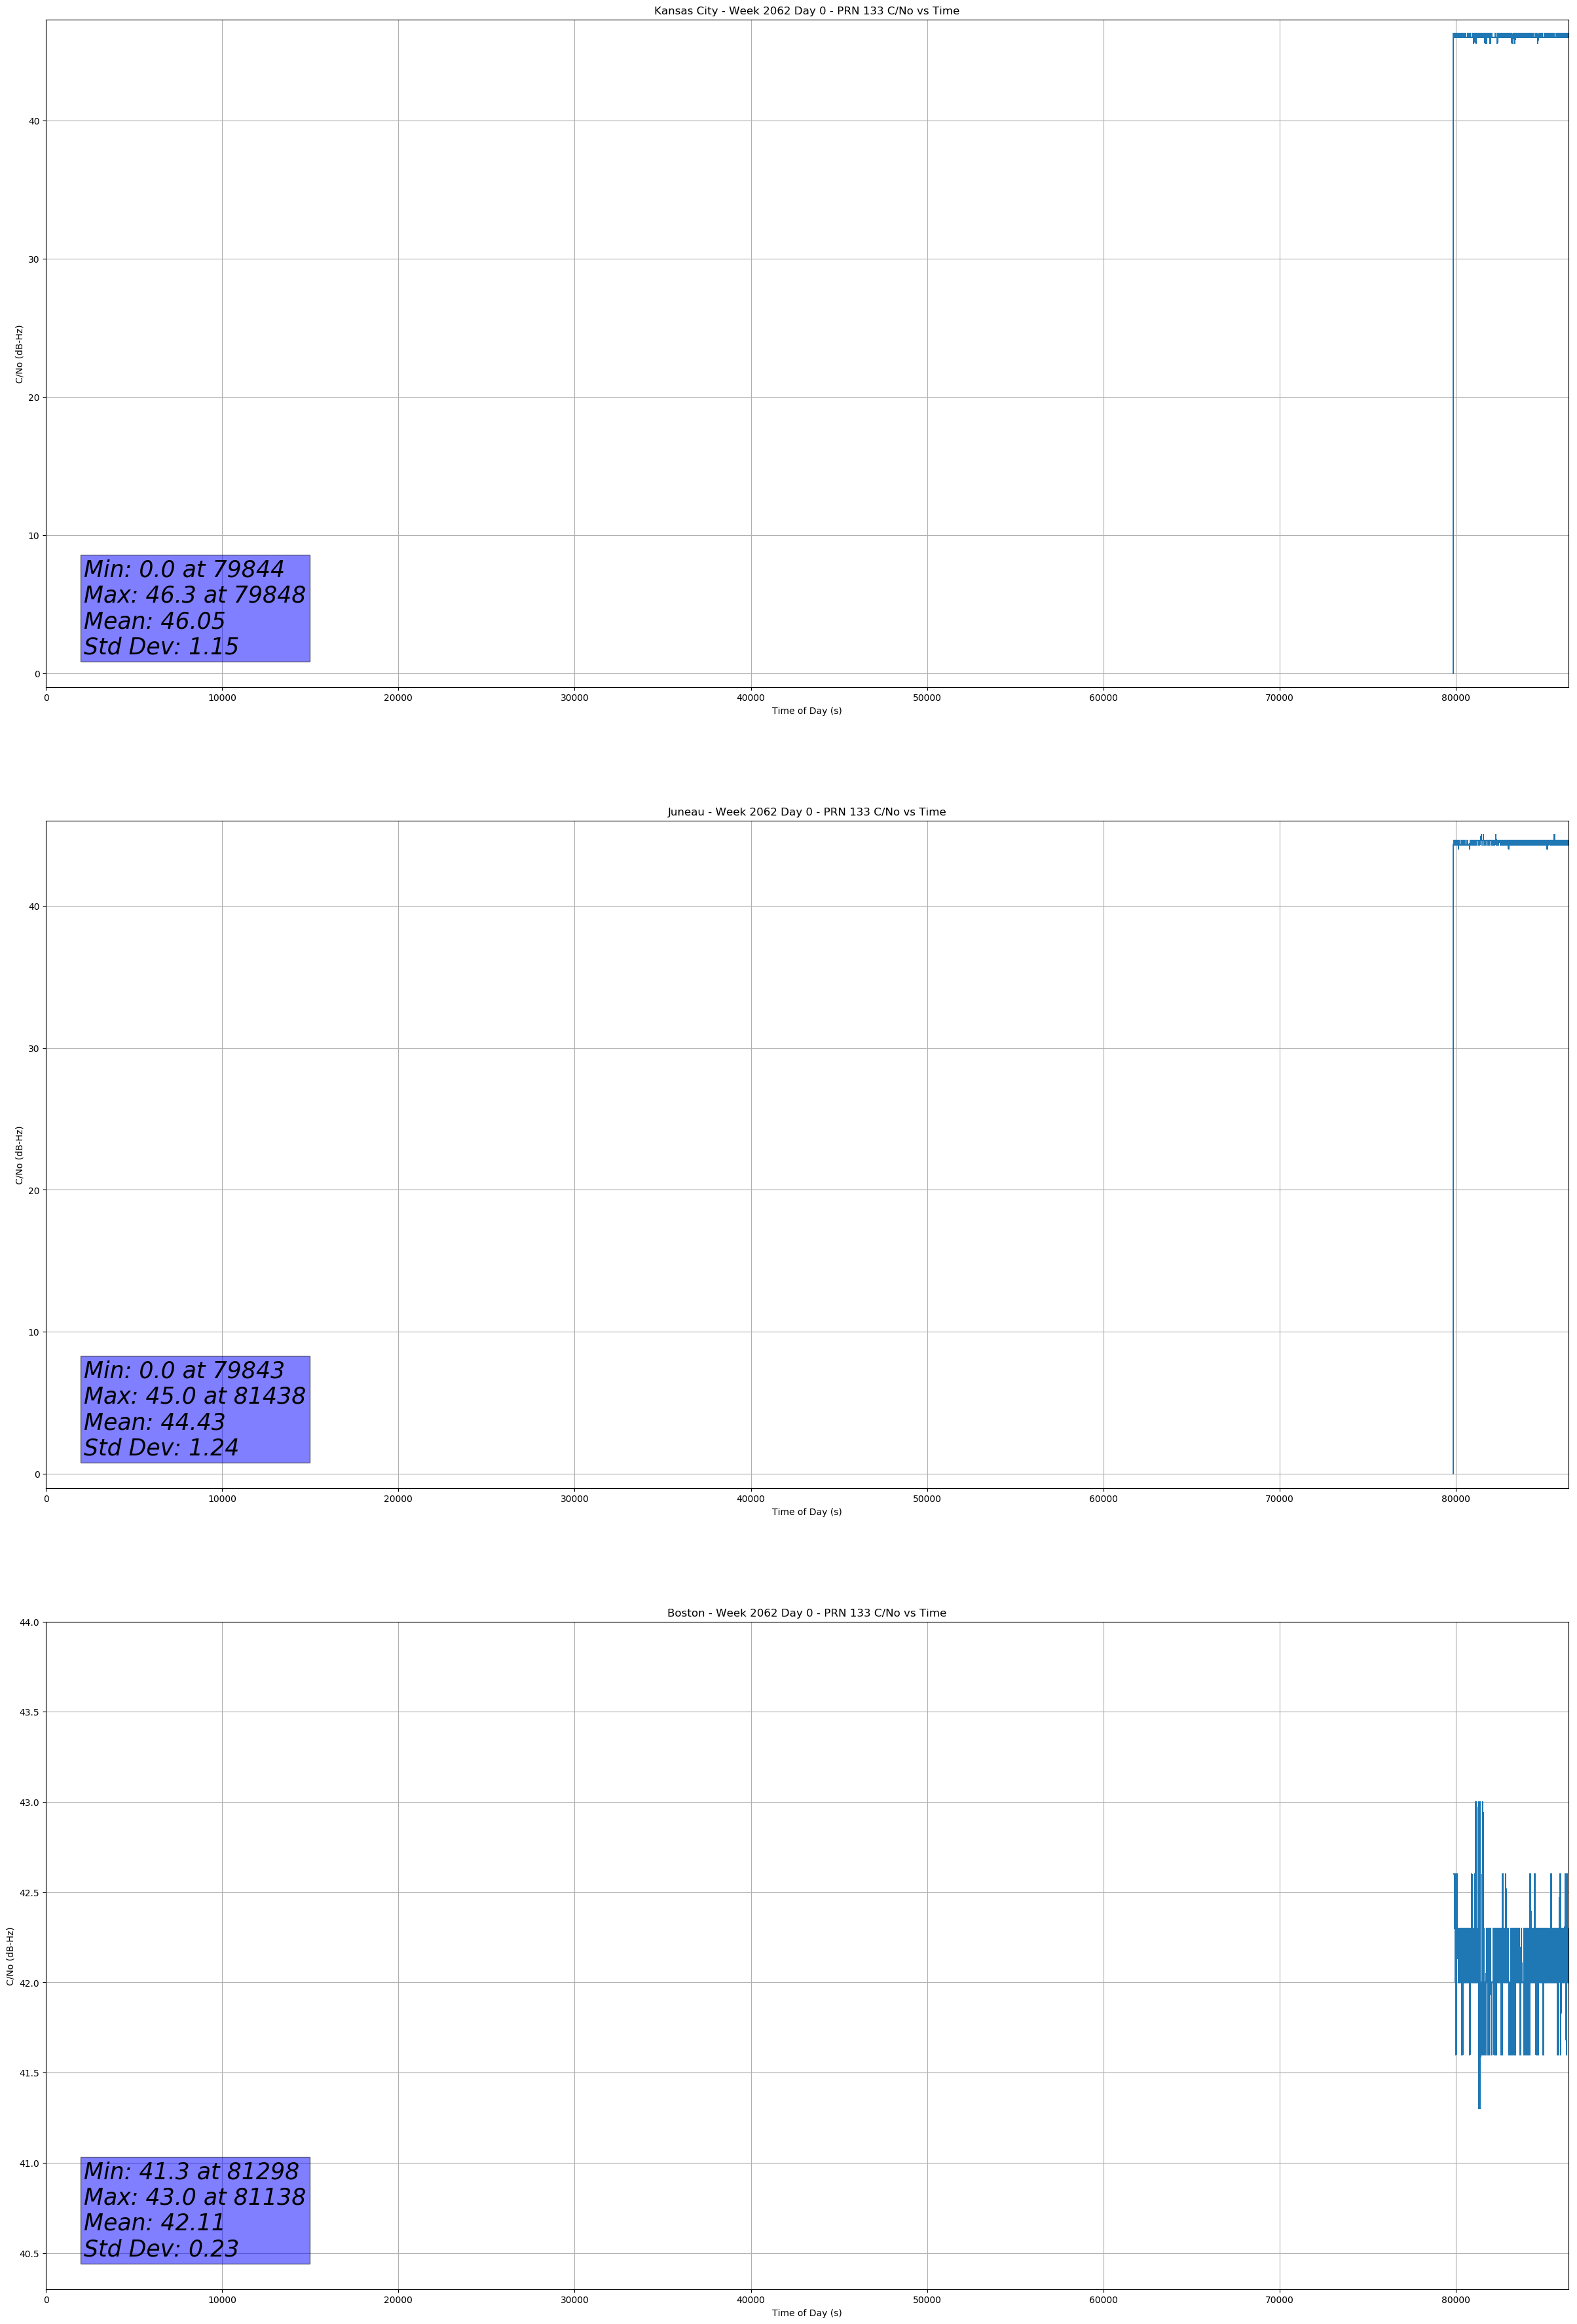Click the 70000 x-axis tick in Kansas City plot
This screenshot has height=2324, width=1577.
pos(1279,698)
